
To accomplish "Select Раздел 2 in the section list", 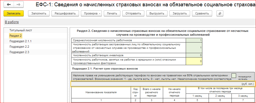I will point(16,36).
